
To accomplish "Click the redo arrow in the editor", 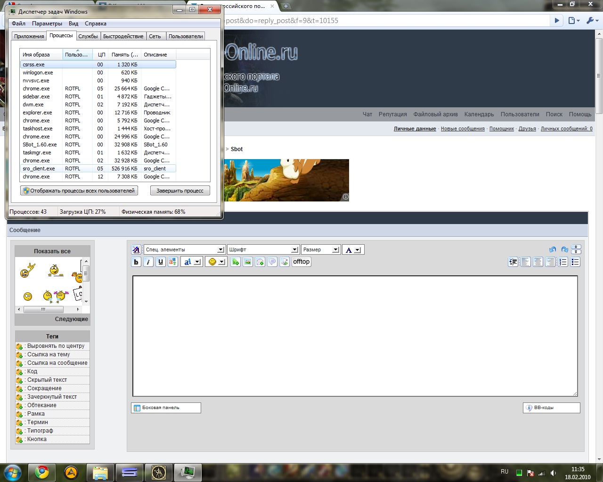I will pos(564,249).
